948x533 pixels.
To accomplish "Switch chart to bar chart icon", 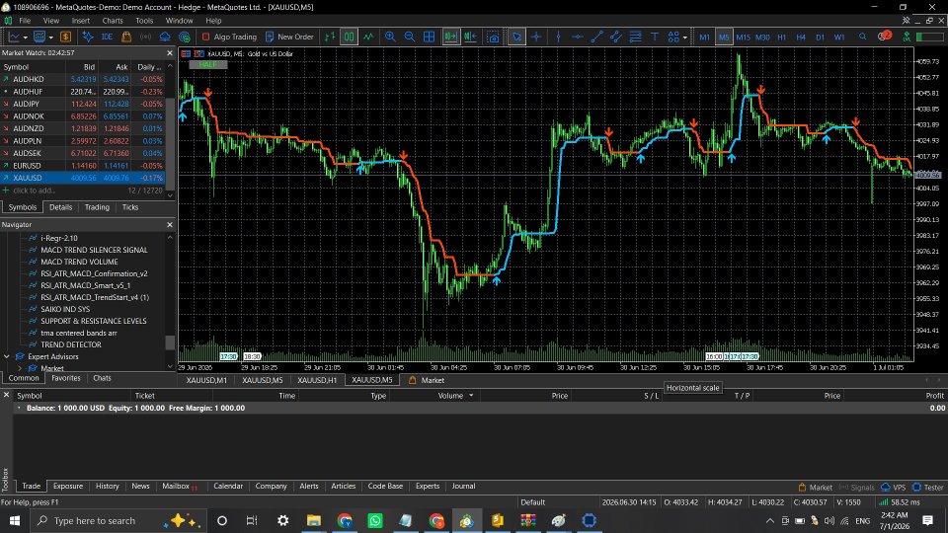I will coord(330,37).
